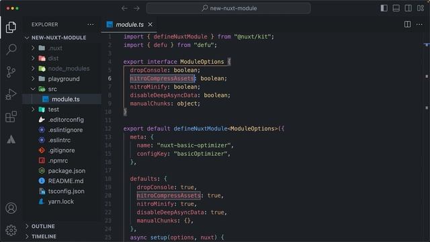The height and width of the screenshot is (242, 430).
Task: Go back with the navigation arrow
Action: tap(124, 8)
